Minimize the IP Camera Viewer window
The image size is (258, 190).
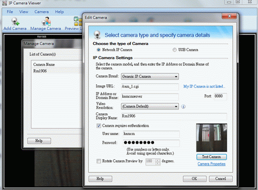pyautogui.click(x=229, y=2)
